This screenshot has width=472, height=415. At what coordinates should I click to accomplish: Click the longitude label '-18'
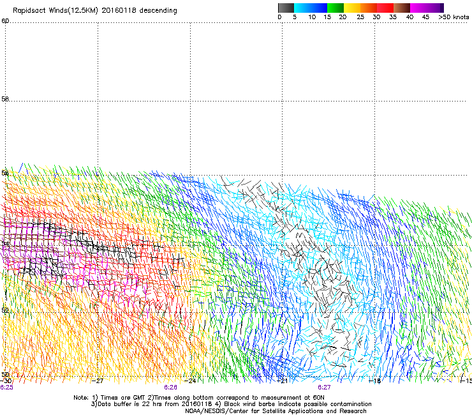(375, 381)
